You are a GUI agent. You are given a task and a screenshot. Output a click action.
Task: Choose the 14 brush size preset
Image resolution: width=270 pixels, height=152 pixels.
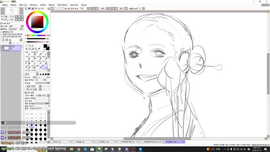pyautogui.click(x=36, y=126)
